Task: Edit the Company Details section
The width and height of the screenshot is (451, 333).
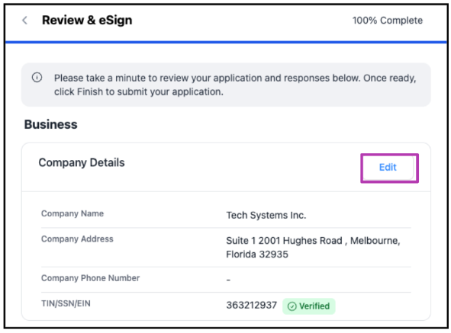Action: (388, 167)
